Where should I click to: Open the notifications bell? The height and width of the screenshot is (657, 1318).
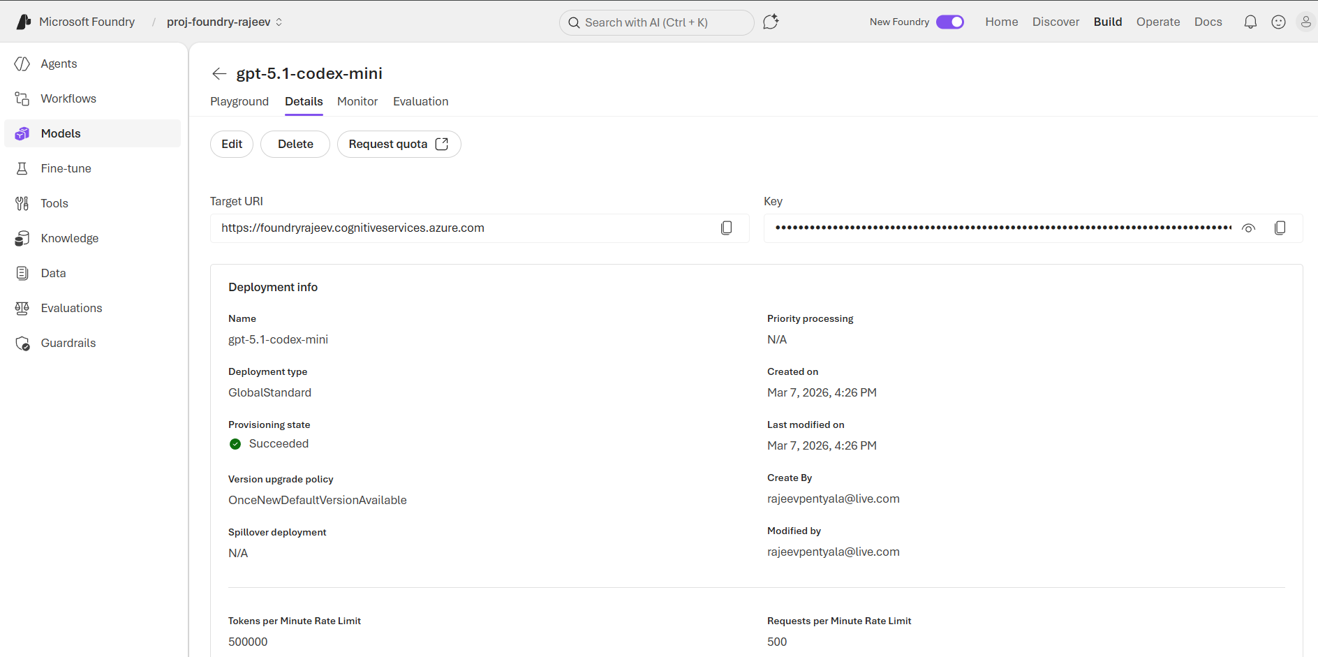1250,22
